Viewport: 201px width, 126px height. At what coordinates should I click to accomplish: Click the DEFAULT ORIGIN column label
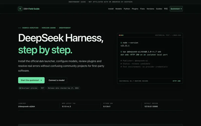click(x=151, y=103)
